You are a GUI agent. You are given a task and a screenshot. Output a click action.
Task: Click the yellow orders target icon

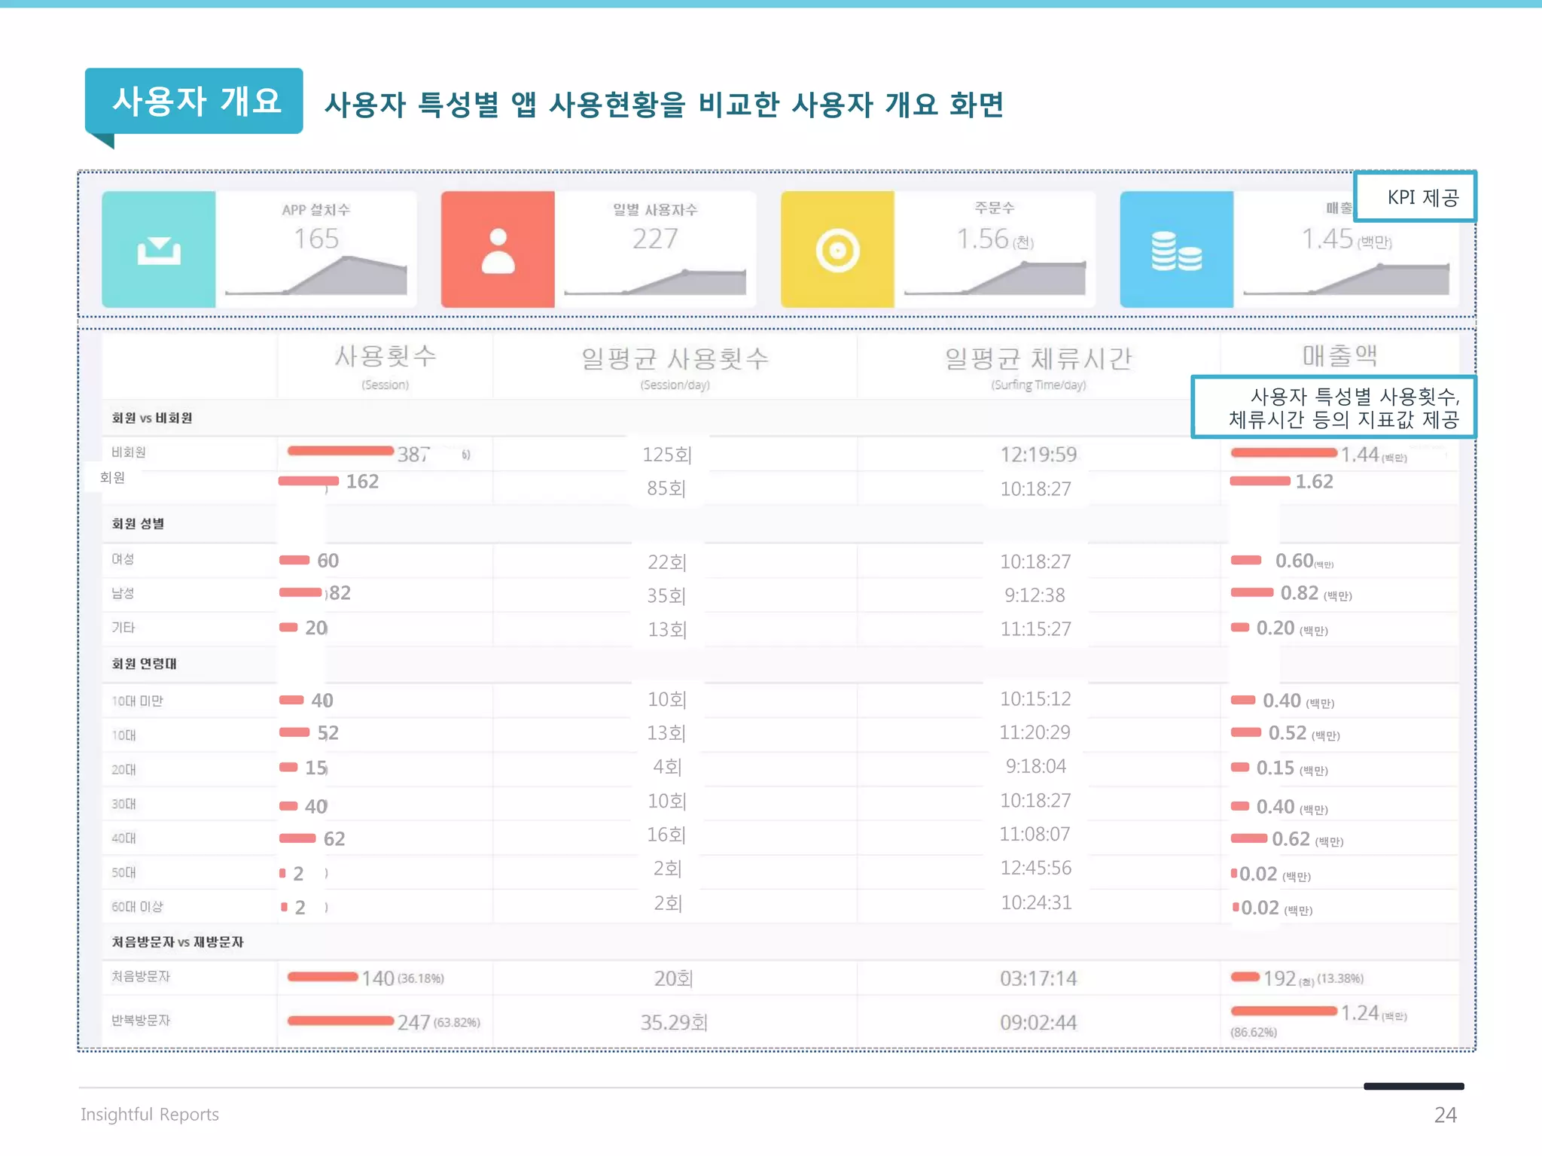(837, 250)
